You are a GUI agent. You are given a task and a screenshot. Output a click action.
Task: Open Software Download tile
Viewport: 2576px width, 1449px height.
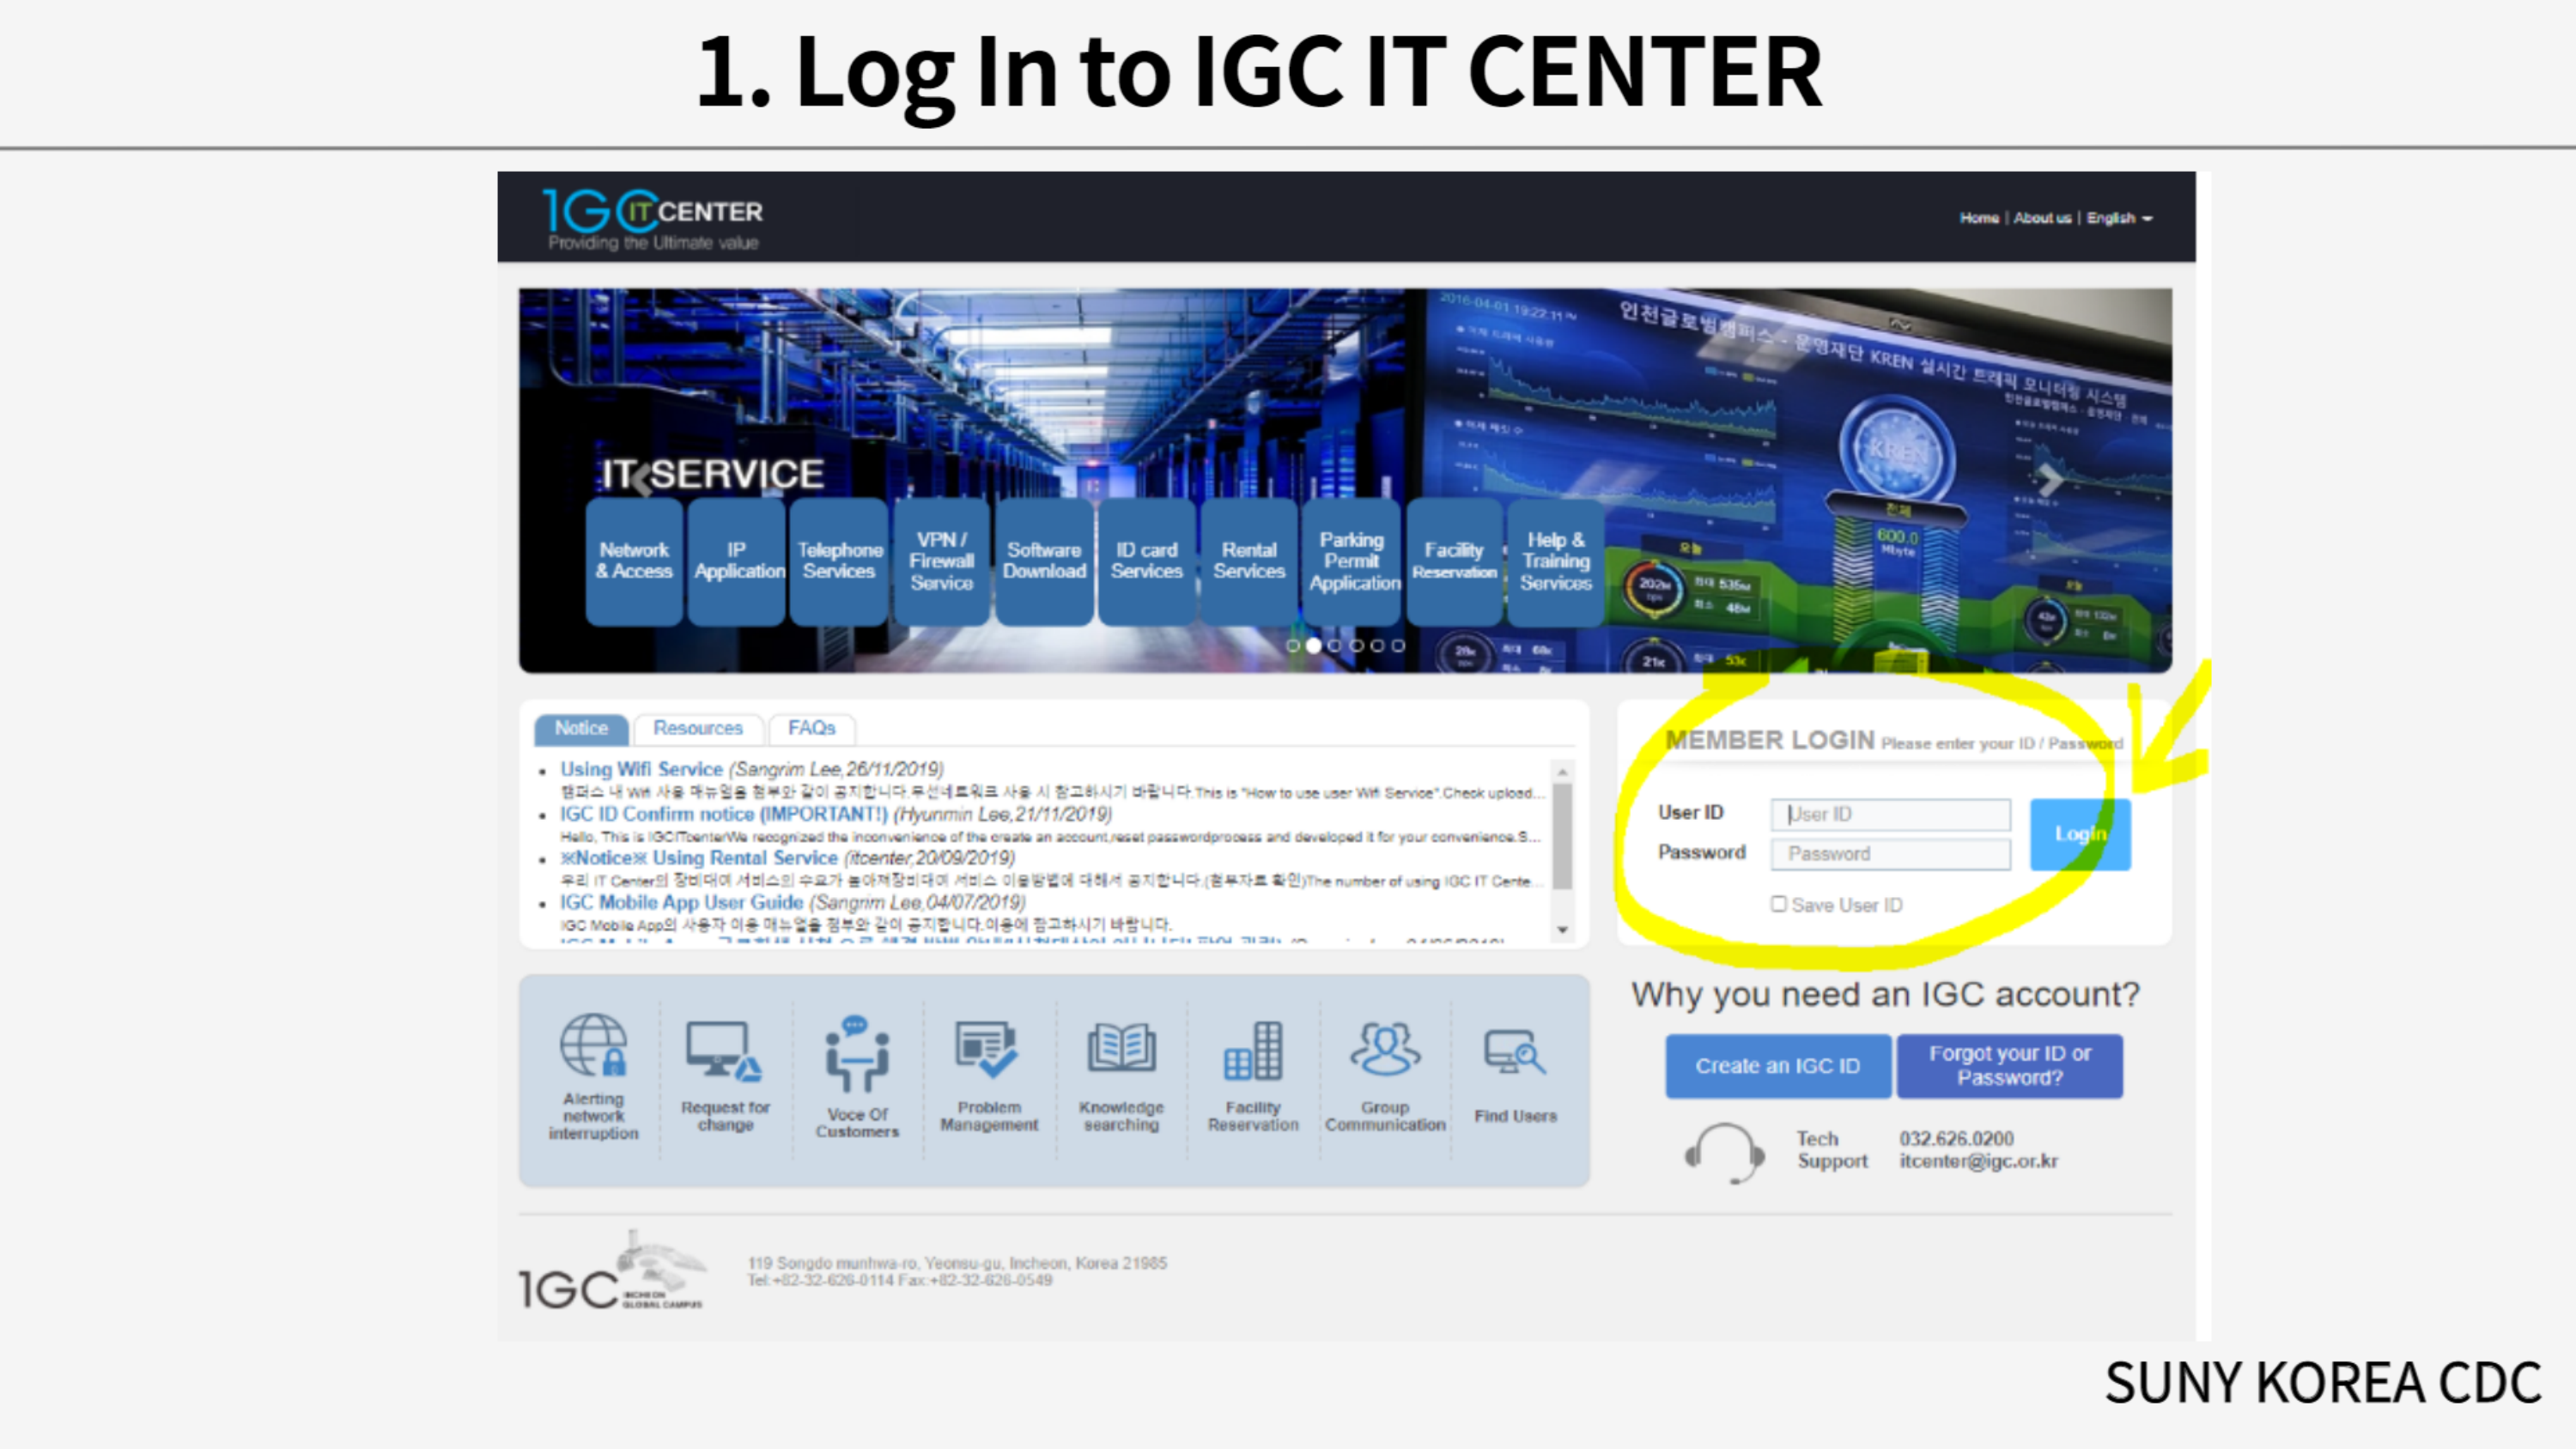click(x=1044, y=561)
